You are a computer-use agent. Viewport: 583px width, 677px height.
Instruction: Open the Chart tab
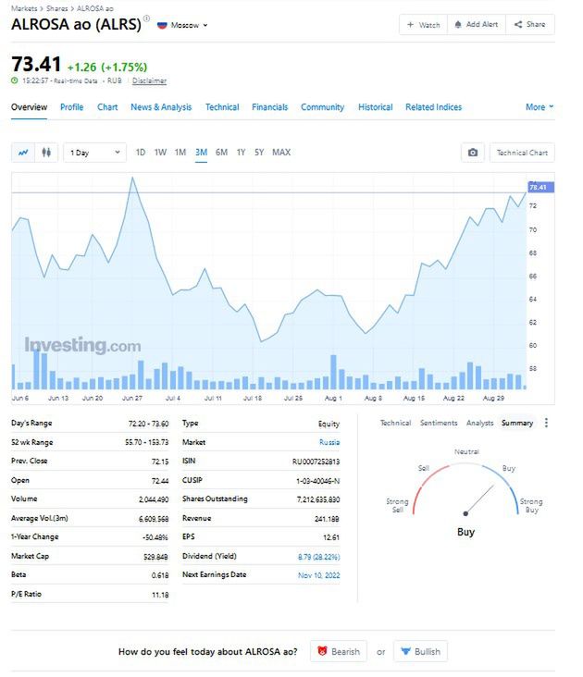pyautogui.click(x=107, y=107)
